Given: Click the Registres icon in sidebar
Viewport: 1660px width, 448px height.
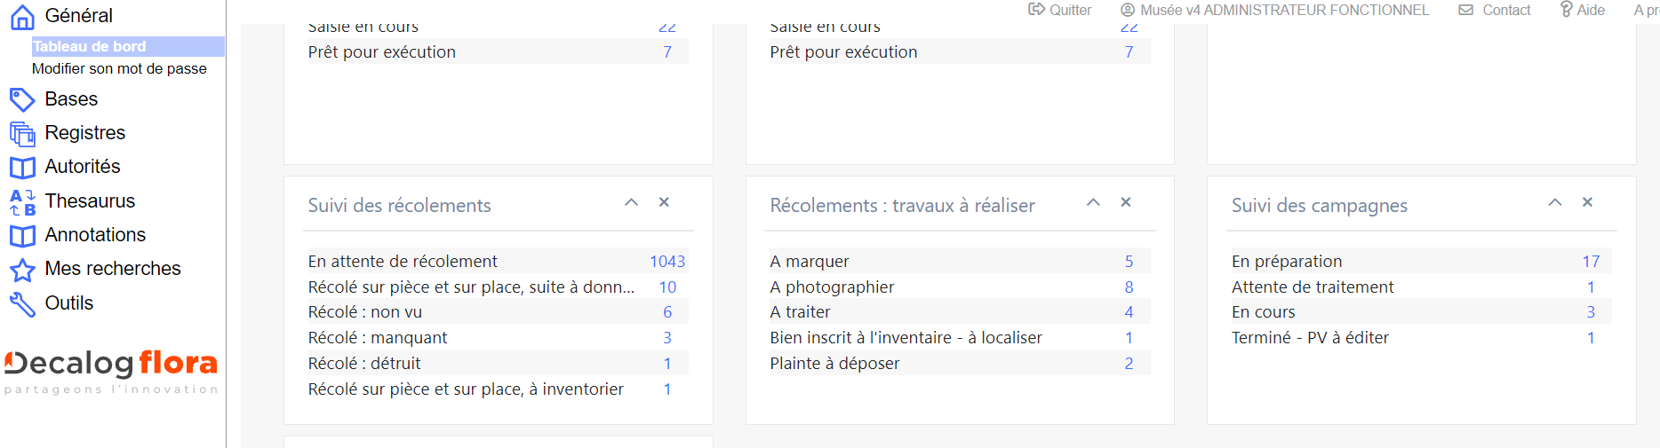Looking at the screenshot, I should [22, 133].
